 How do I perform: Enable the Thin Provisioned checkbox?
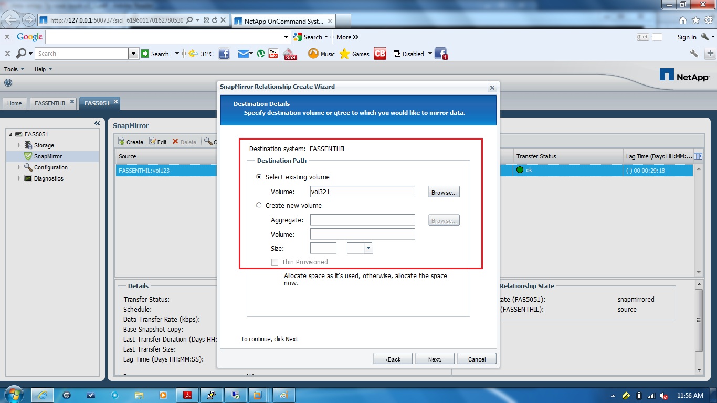[x=275, y=262]
